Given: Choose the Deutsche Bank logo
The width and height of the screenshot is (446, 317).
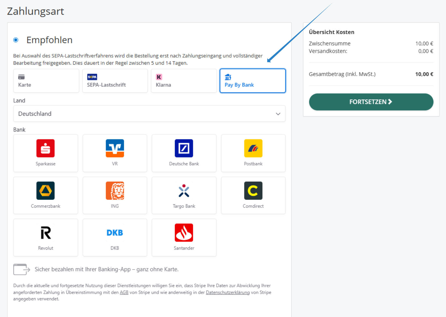Looking at the screenshot, I should 184,148.
